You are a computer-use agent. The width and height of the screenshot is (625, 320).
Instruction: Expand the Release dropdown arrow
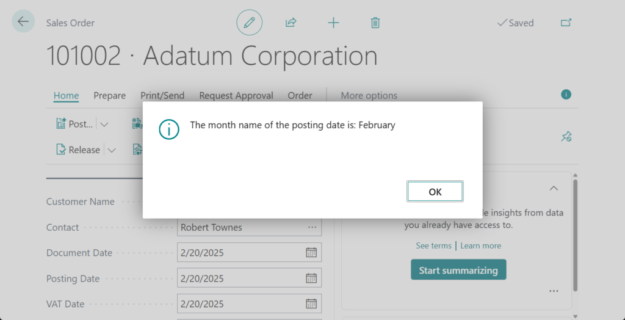tap(111, 150)
